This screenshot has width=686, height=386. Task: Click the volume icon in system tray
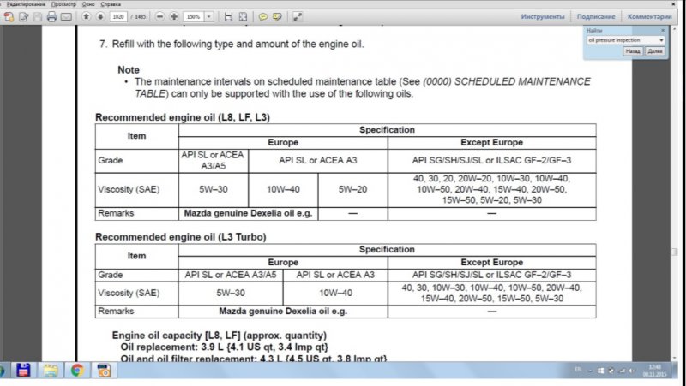(631, 371)
